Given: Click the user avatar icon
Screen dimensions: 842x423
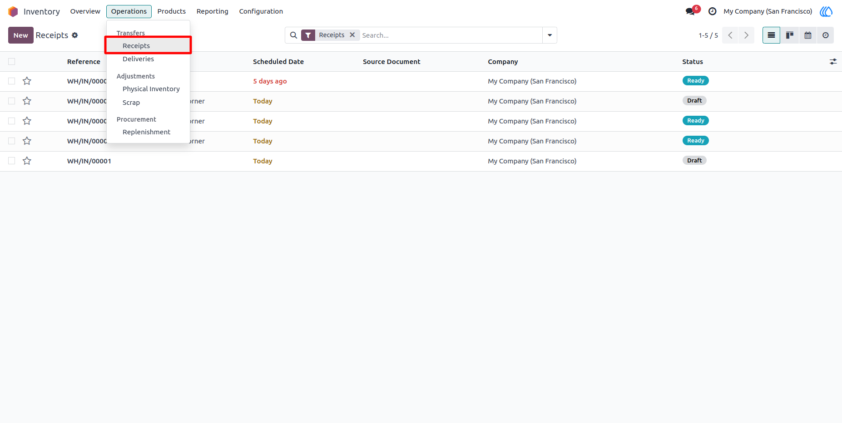Looking at the screenshot, I should (826, 11).
